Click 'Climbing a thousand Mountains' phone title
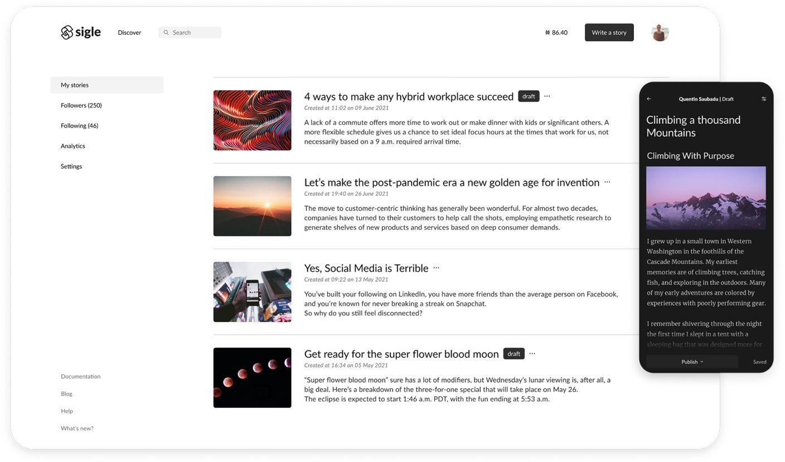The width and height of the screenshot is (785, 462). tap(694, 127)
